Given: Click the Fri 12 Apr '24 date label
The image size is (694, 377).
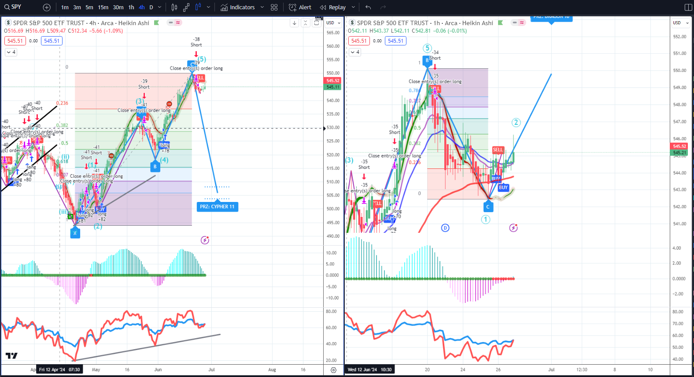Looking at the screenshot, I should pyautogui.click(x=59, y=370).
